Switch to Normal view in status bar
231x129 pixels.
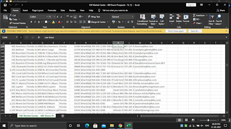click(179, 120)
